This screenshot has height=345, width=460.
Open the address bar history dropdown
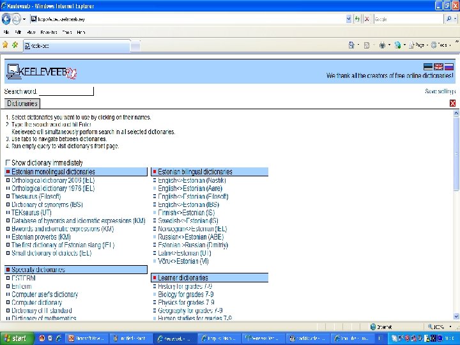tap(349, 19)
